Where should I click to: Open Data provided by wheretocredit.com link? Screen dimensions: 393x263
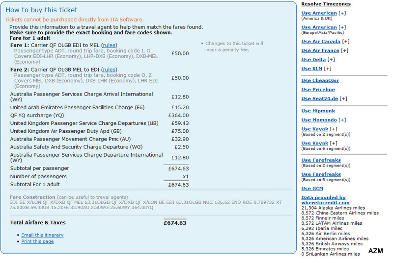point(325,200)
